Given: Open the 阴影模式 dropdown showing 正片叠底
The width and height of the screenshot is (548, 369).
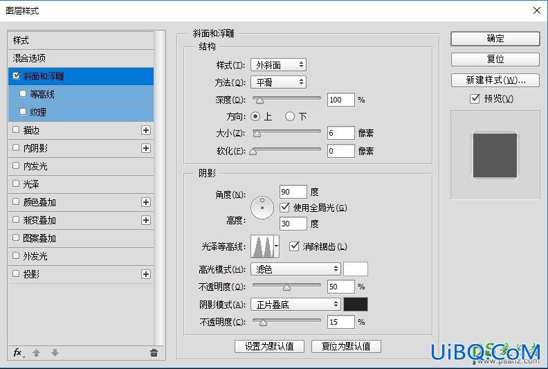Looking at the screenshot, I should pos(295,305).
